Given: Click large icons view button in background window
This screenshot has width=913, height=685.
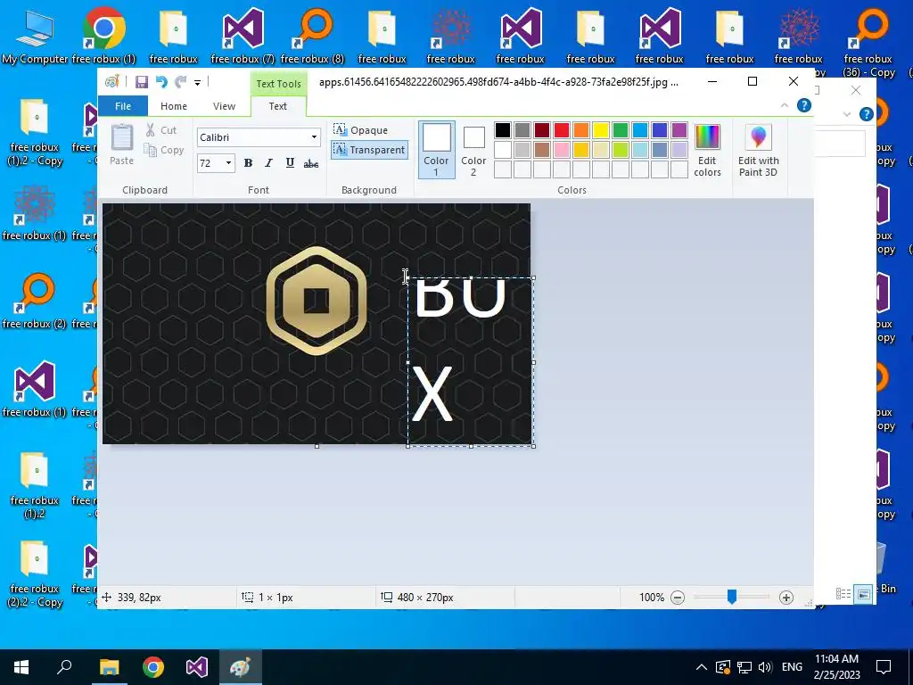Looking at the screenshot, I should (864, 594).
